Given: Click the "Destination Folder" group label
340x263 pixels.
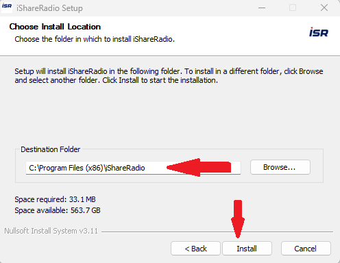Looking at the screenshot, I should tap(51, 149).
